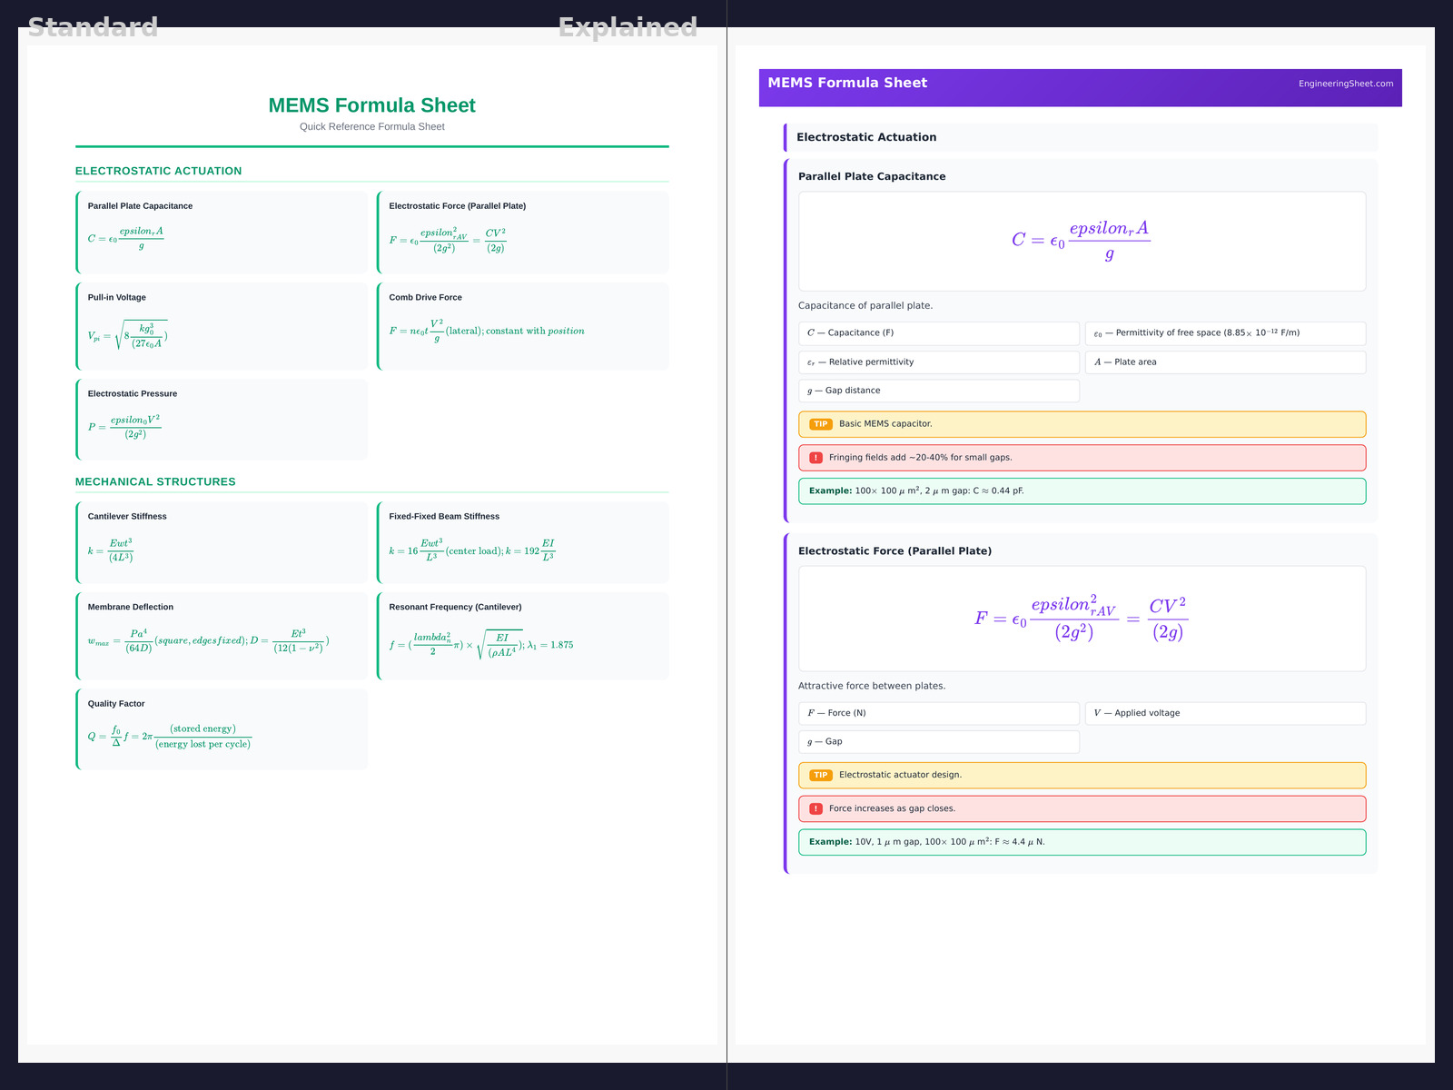This screenshot has height=1090, width=1453.
Task: Select the Pull-in Voltage formula card
Action: (222, 326)
